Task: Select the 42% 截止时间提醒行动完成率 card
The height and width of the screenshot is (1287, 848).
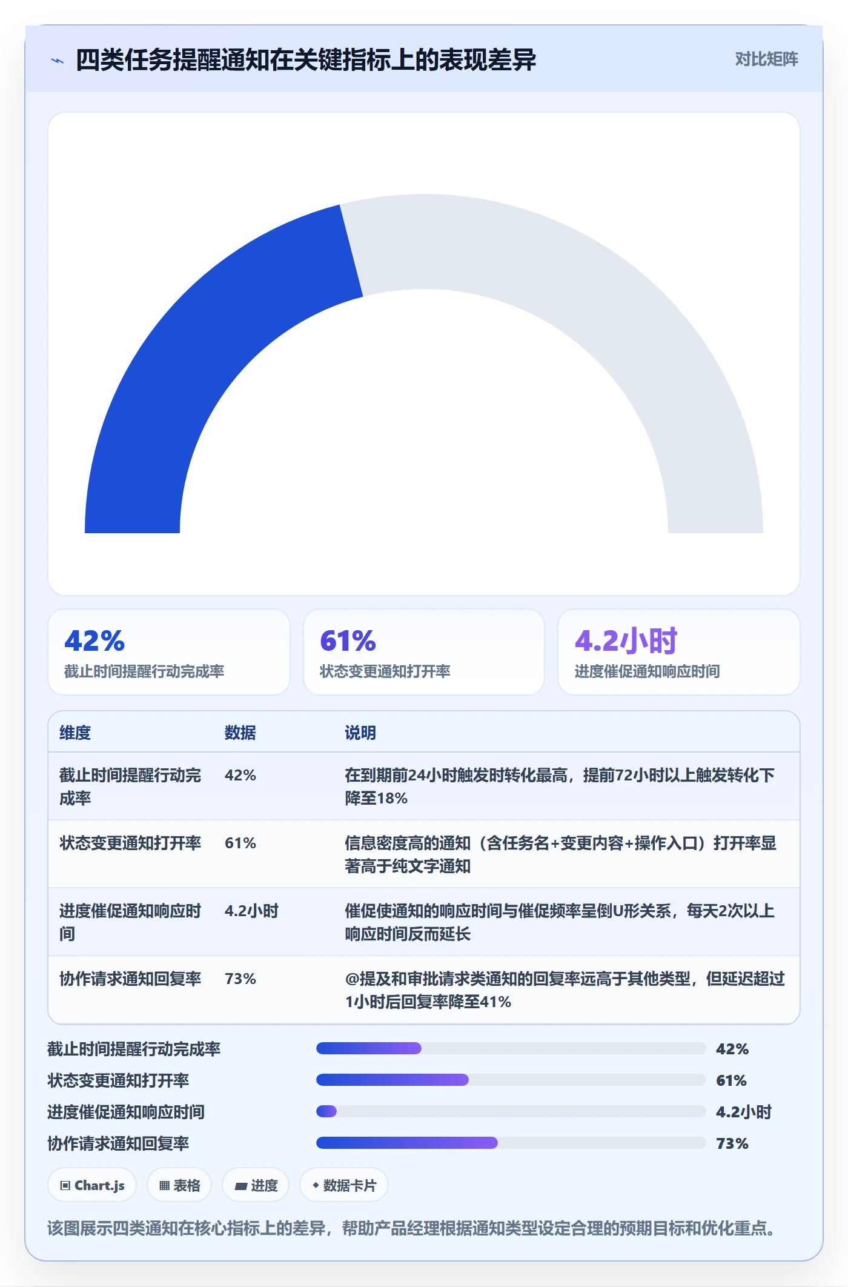Action: (169, 652)
